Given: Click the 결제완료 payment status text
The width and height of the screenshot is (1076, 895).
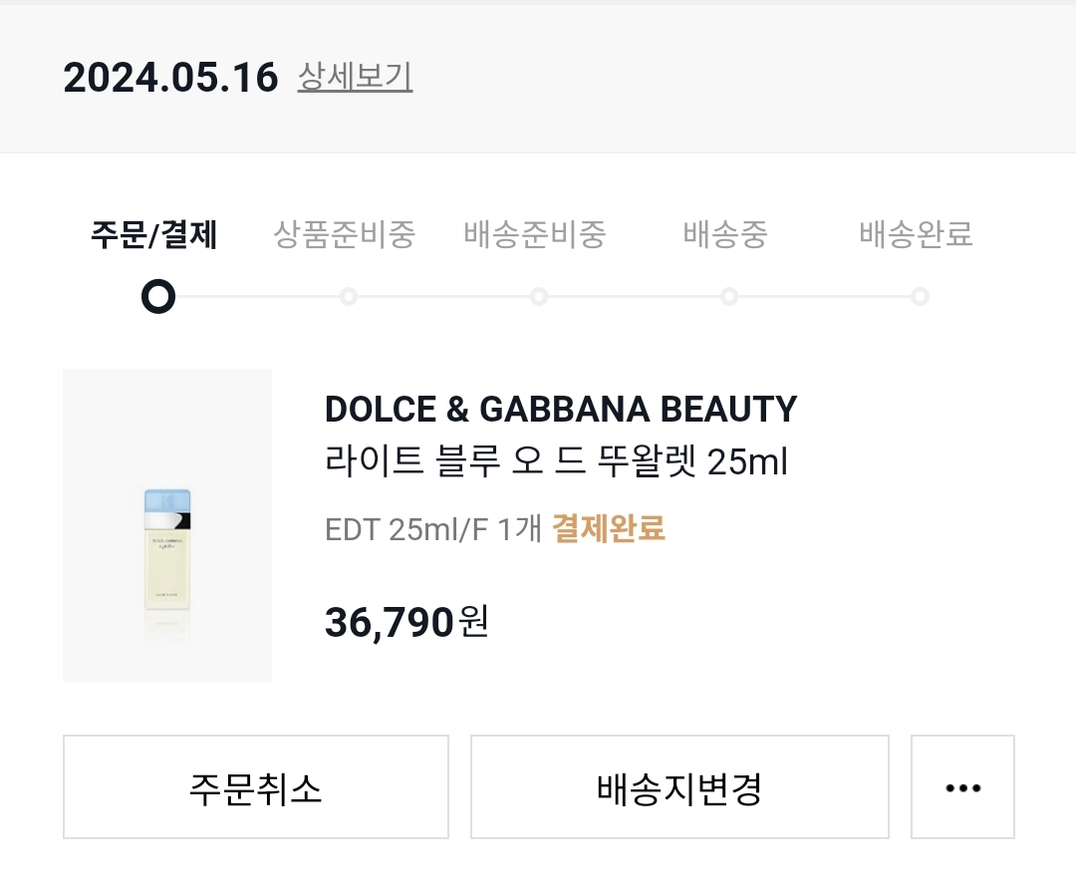Looking at the screenshot, I should 608,528.
